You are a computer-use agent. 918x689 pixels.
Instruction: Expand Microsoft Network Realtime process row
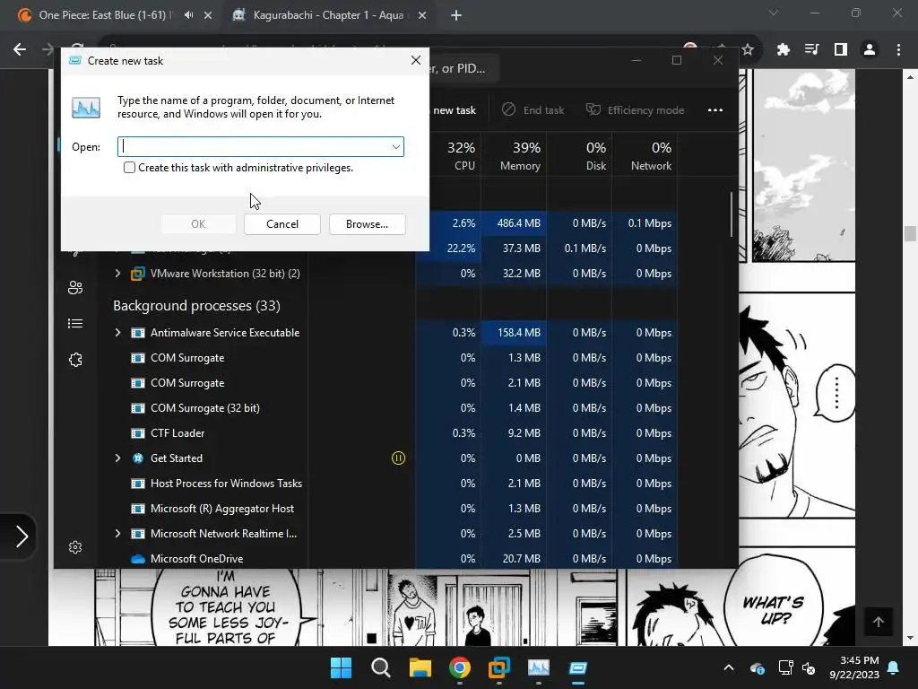[x=117, y=534]
